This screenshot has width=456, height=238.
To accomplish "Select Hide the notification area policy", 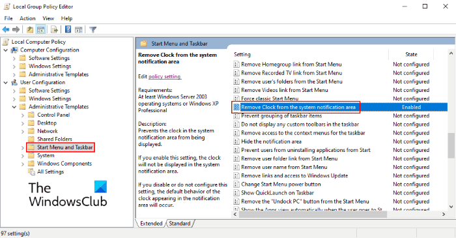I will pos(271,141).
